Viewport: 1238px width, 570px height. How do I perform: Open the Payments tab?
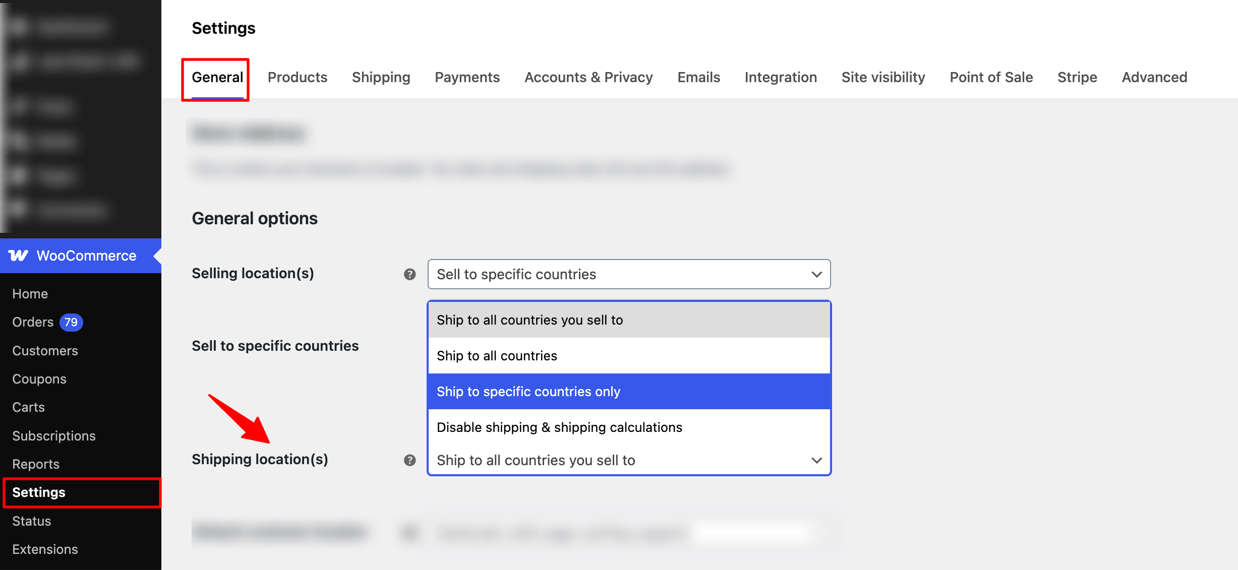[x=466, y=77]
